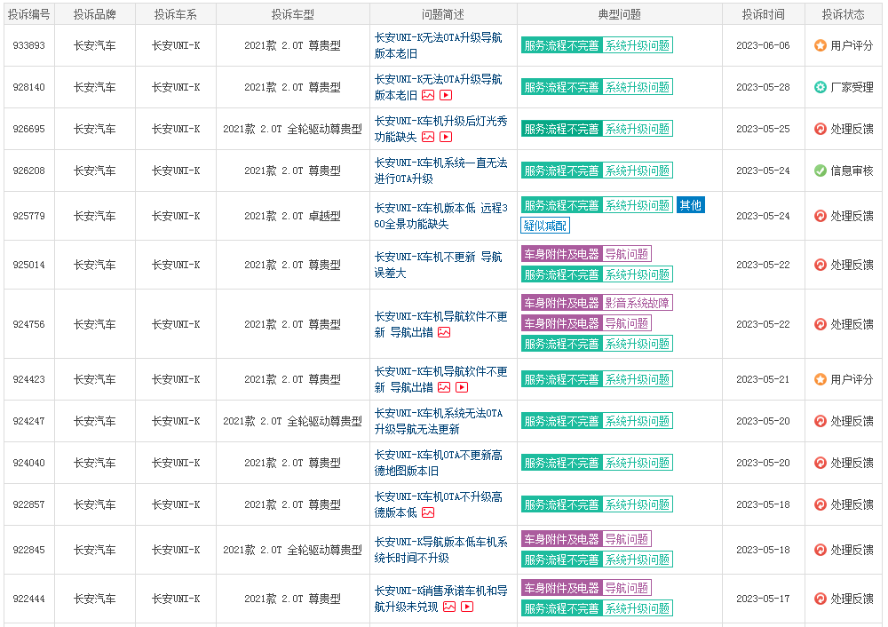The image size is (888, 627).
Task: Click the 疑似减配 tag in complaint 925779 row
Action: point(545,226)
